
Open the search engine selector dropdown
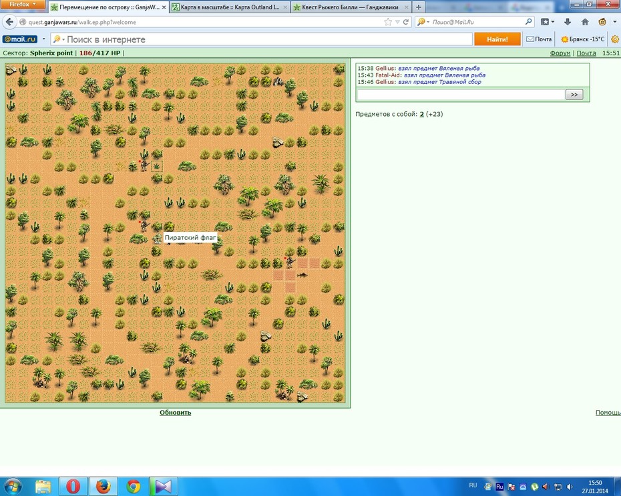click(423, 22)
